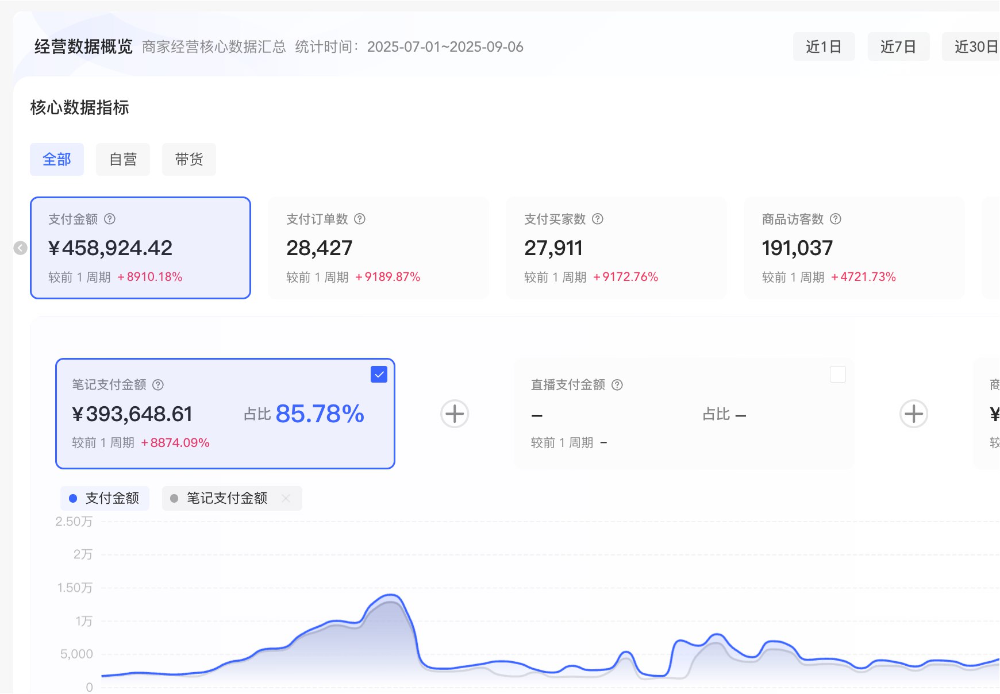1000x694 pixels.
Task: Select the 全部 tab
Action: pos(57,159)
